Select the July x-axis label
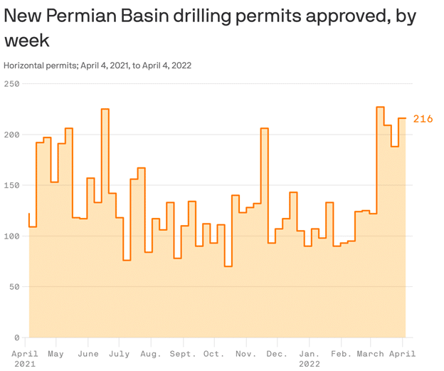The height and width of the screenshot is (371, 444). (119, 353)
